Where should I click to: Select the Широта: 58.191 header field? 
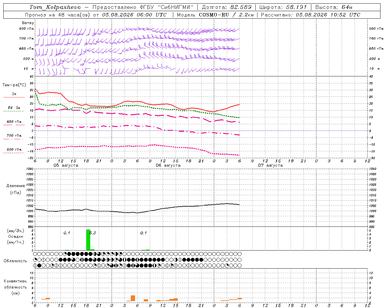pyautogui.click(x=283, y=7)
